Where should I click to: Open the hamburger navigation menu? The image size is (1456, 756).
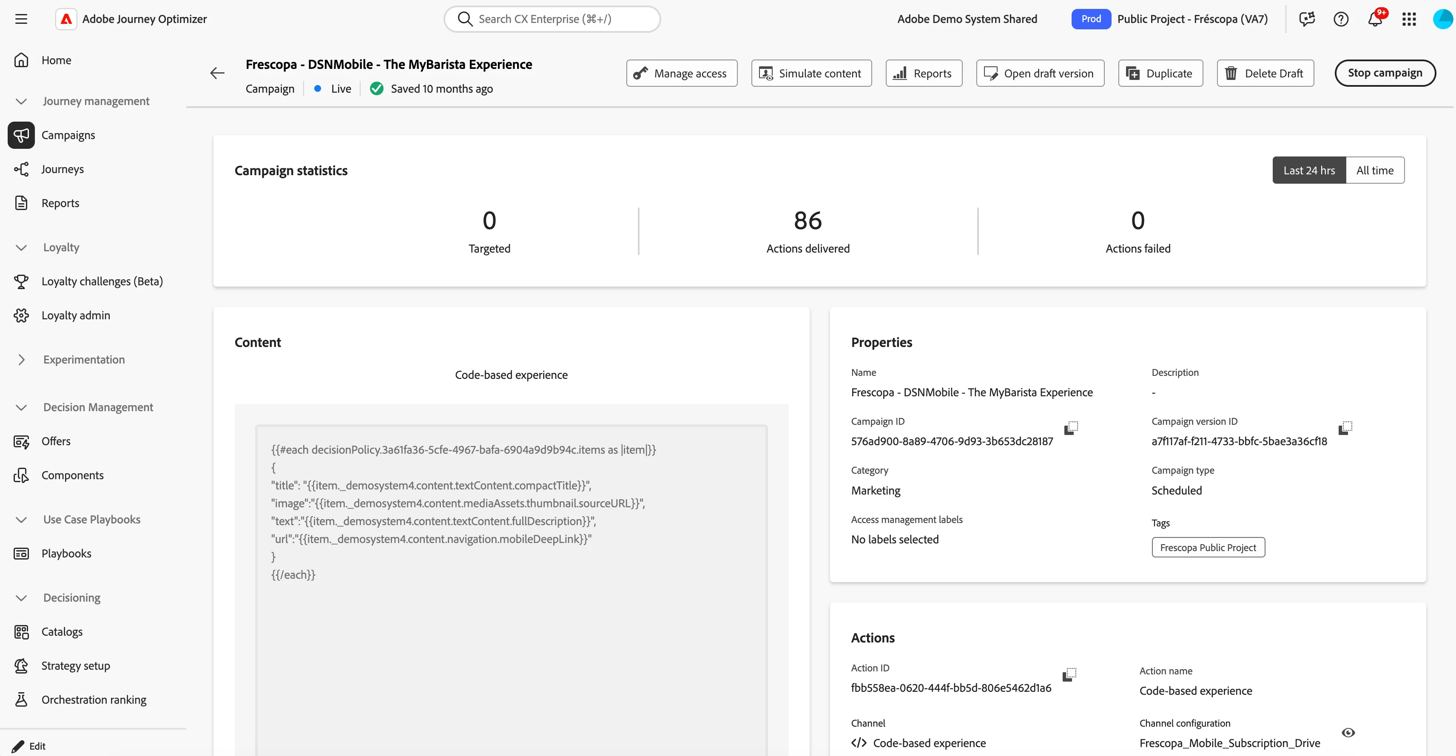pyautogui.click(x=21, y=19)
